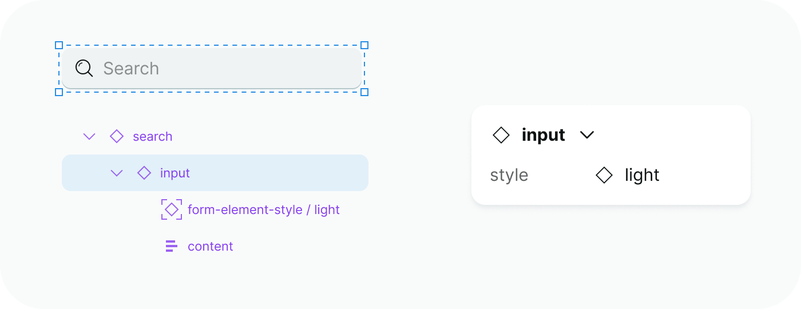
Task: Click the top-left selection handle of search box
Action: 59,45
